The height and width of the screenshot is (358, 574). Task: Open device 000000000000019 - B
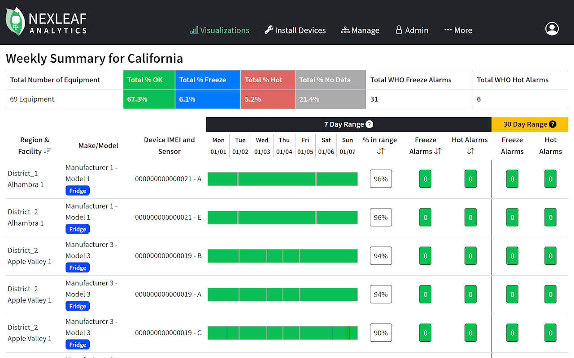[x=168, y=256]
